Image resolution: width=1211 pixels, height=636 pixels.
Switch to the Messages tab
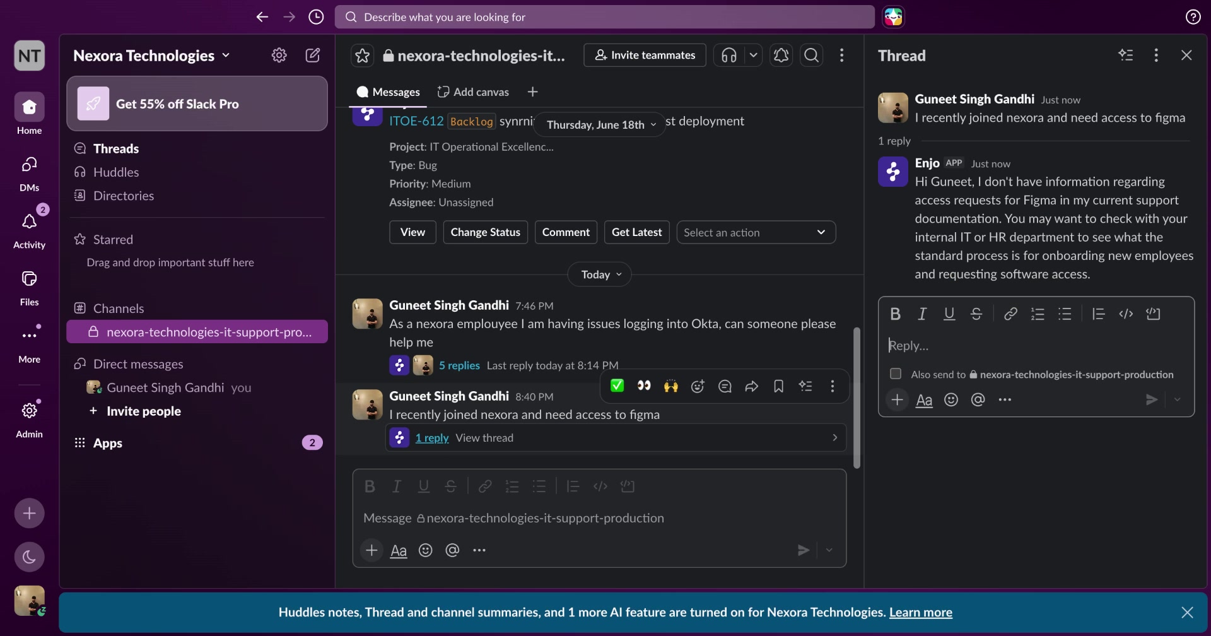(388, 92)
